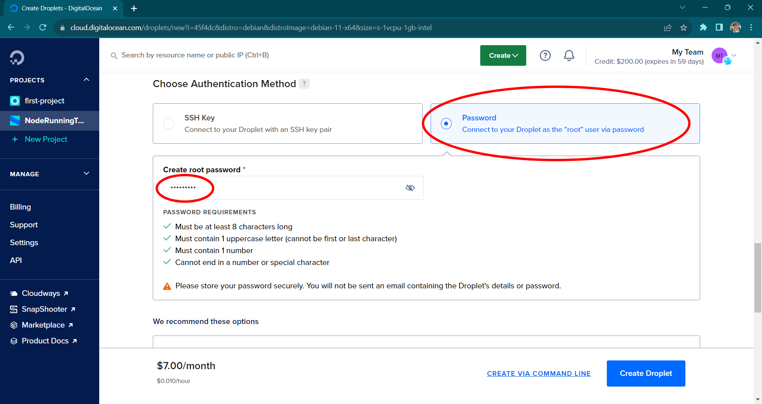Click the DigitalOcean logo icon in sidebar

tap(17, 58)
